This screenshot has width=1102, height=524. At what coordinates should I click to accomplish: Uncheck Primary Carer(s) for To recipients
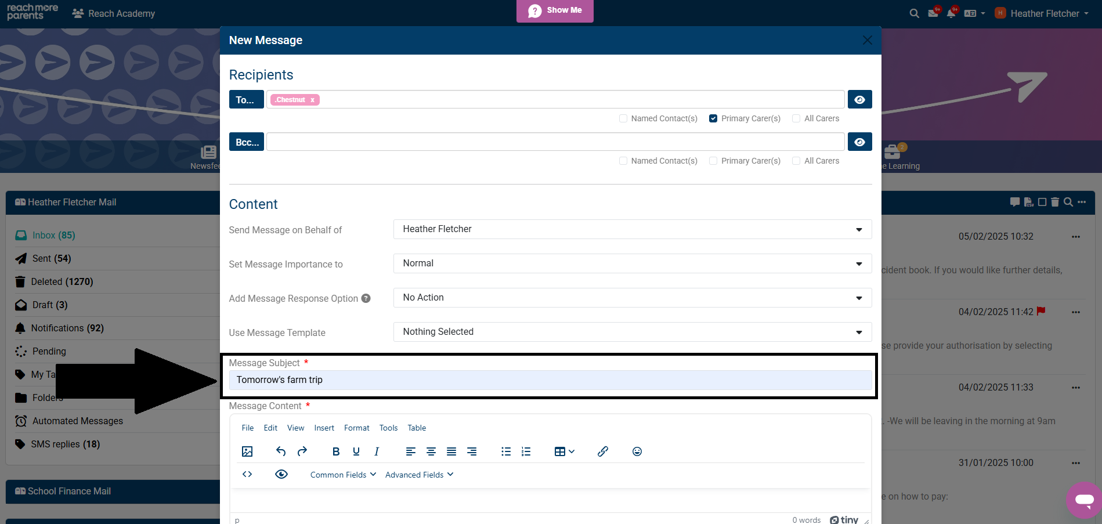click(713, 118)
